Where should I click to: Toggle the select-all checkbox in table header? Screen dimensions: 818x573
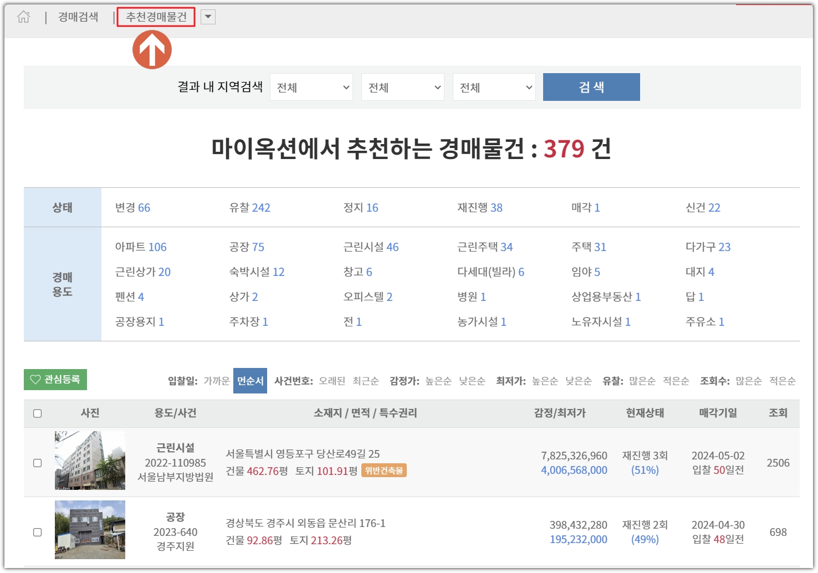[x=37, y=413]
